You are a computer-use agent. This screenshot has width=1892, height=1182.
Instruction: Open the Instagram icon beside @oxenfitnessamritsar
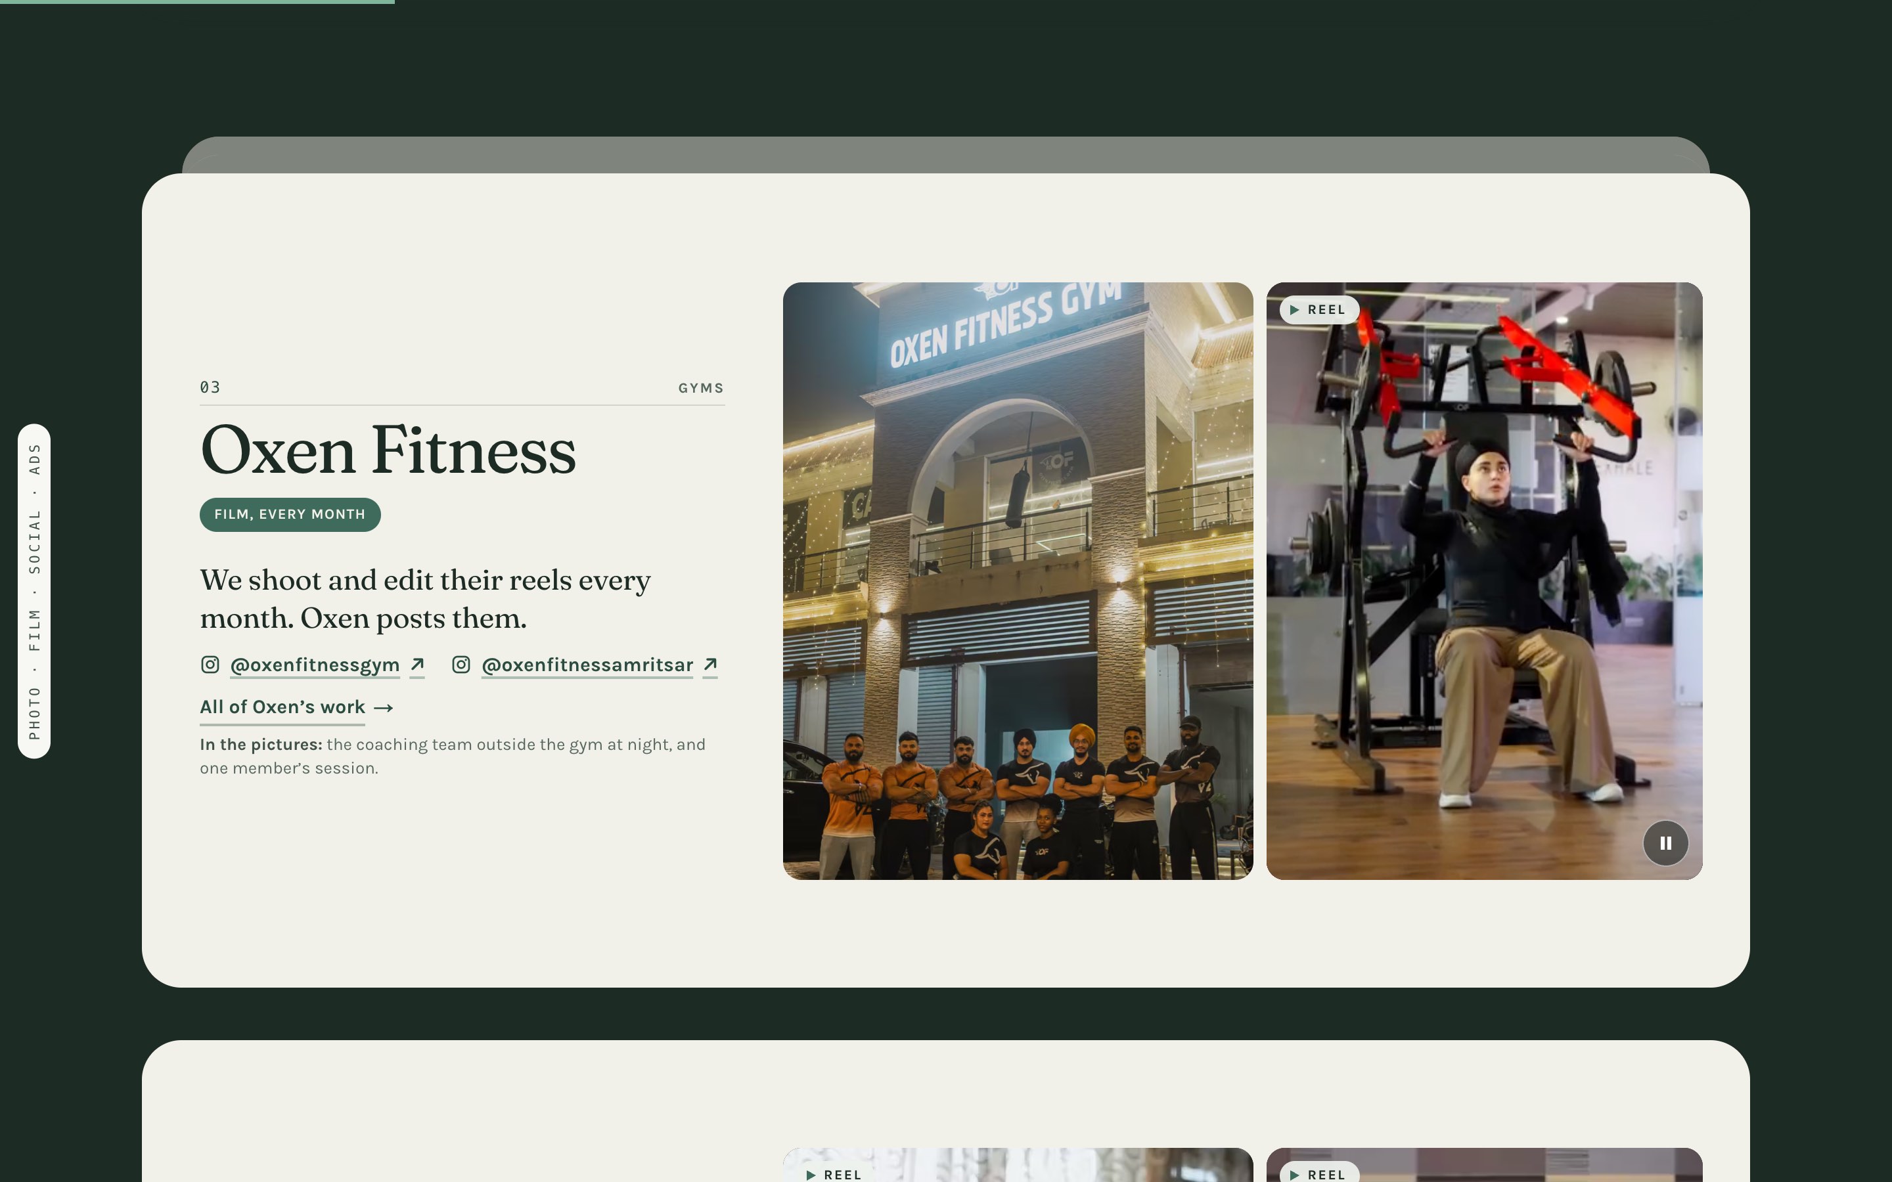point(461,665)
